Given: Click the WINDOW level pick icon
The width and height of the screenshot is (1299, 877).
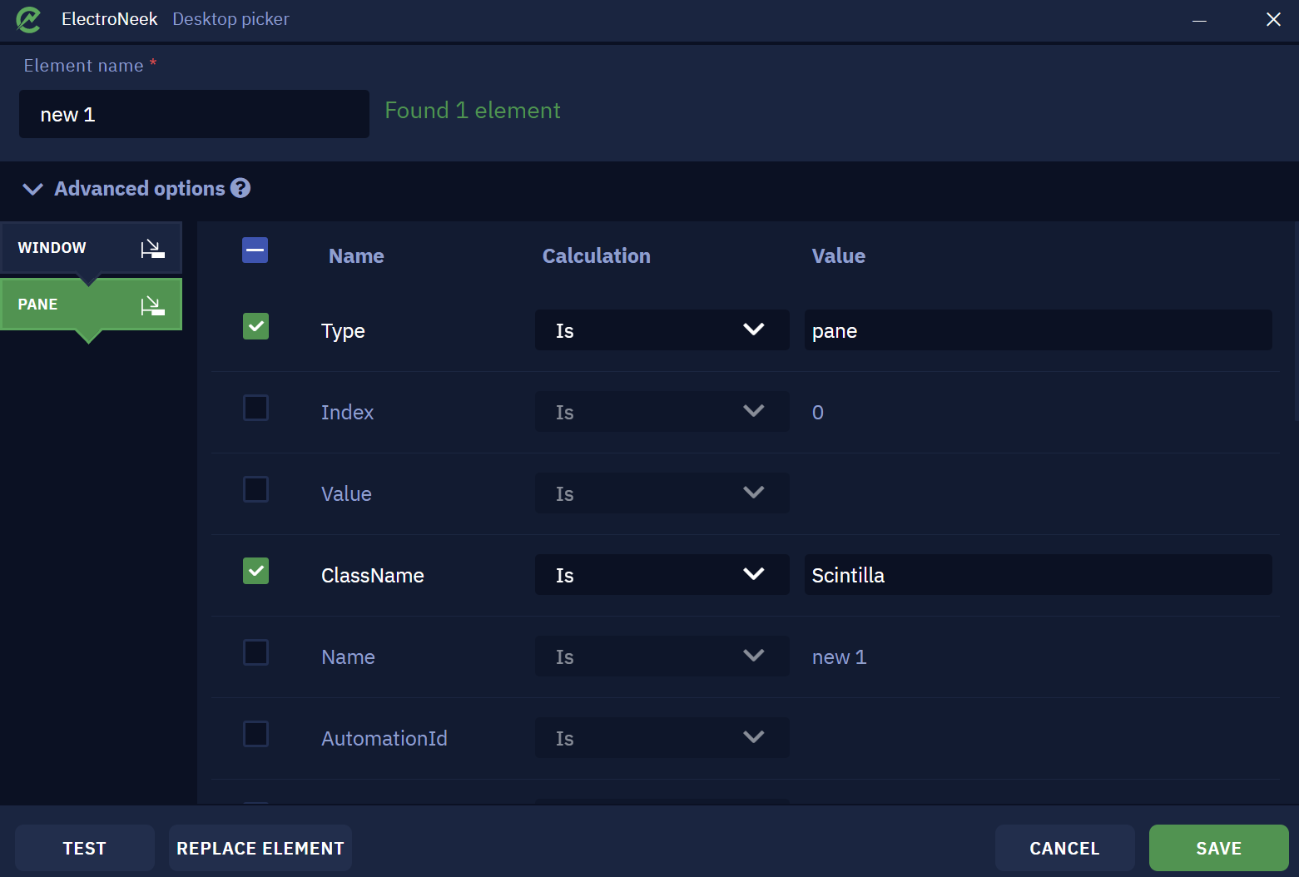Looking at the screenshot, I should [152, 248].
